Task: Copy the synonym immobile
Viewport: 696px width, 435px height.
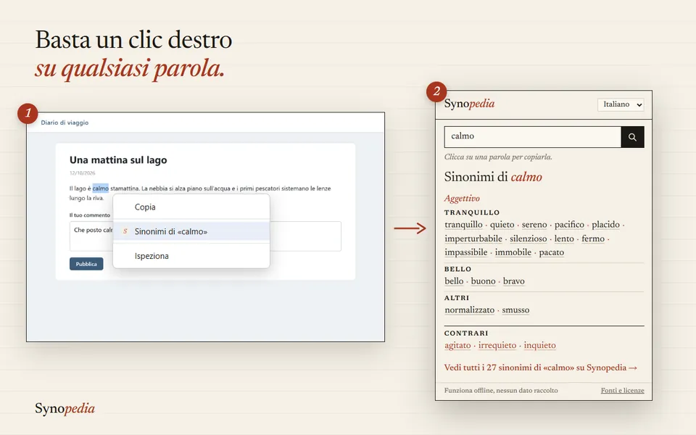Action: pos(513,252)
